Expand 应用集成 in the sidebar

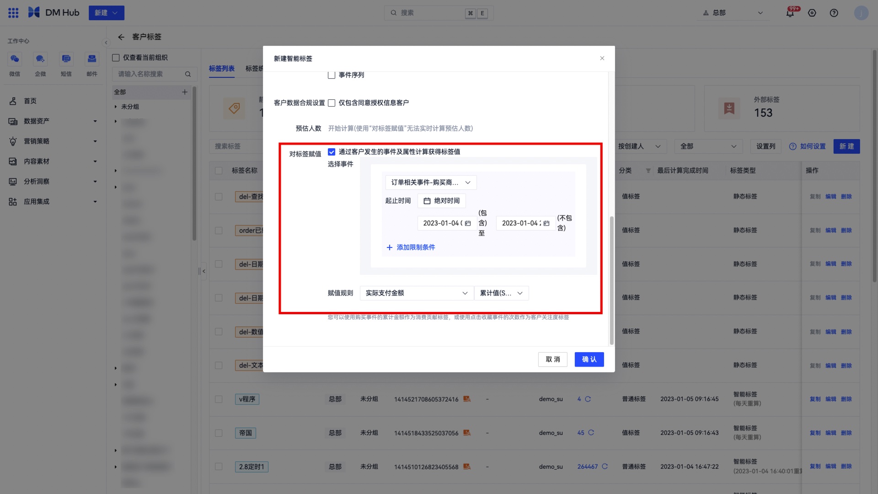tap(53, 202)
